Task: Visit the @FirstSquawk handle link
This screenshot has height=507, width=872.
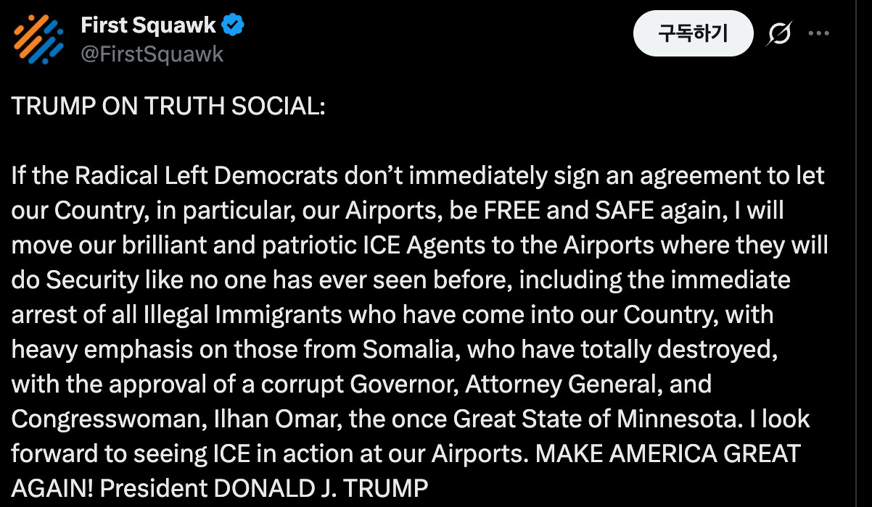Action: coord(152,54)
